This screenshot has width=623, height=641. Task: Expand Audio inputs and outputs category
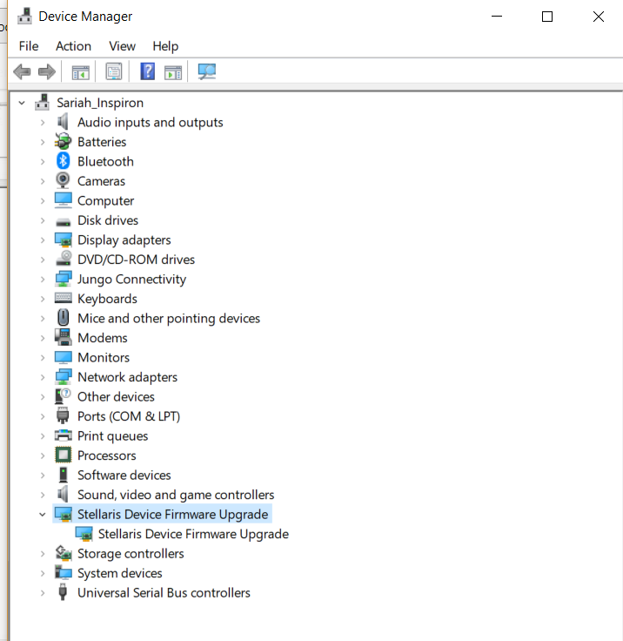click(x=43, y=123)
